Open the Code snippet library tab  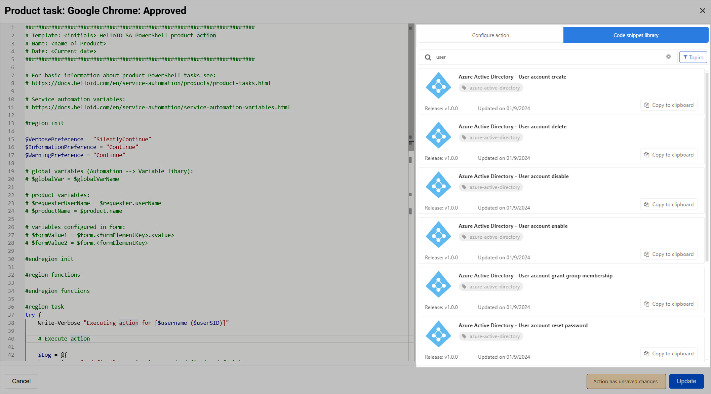click(x=636, y=35)
